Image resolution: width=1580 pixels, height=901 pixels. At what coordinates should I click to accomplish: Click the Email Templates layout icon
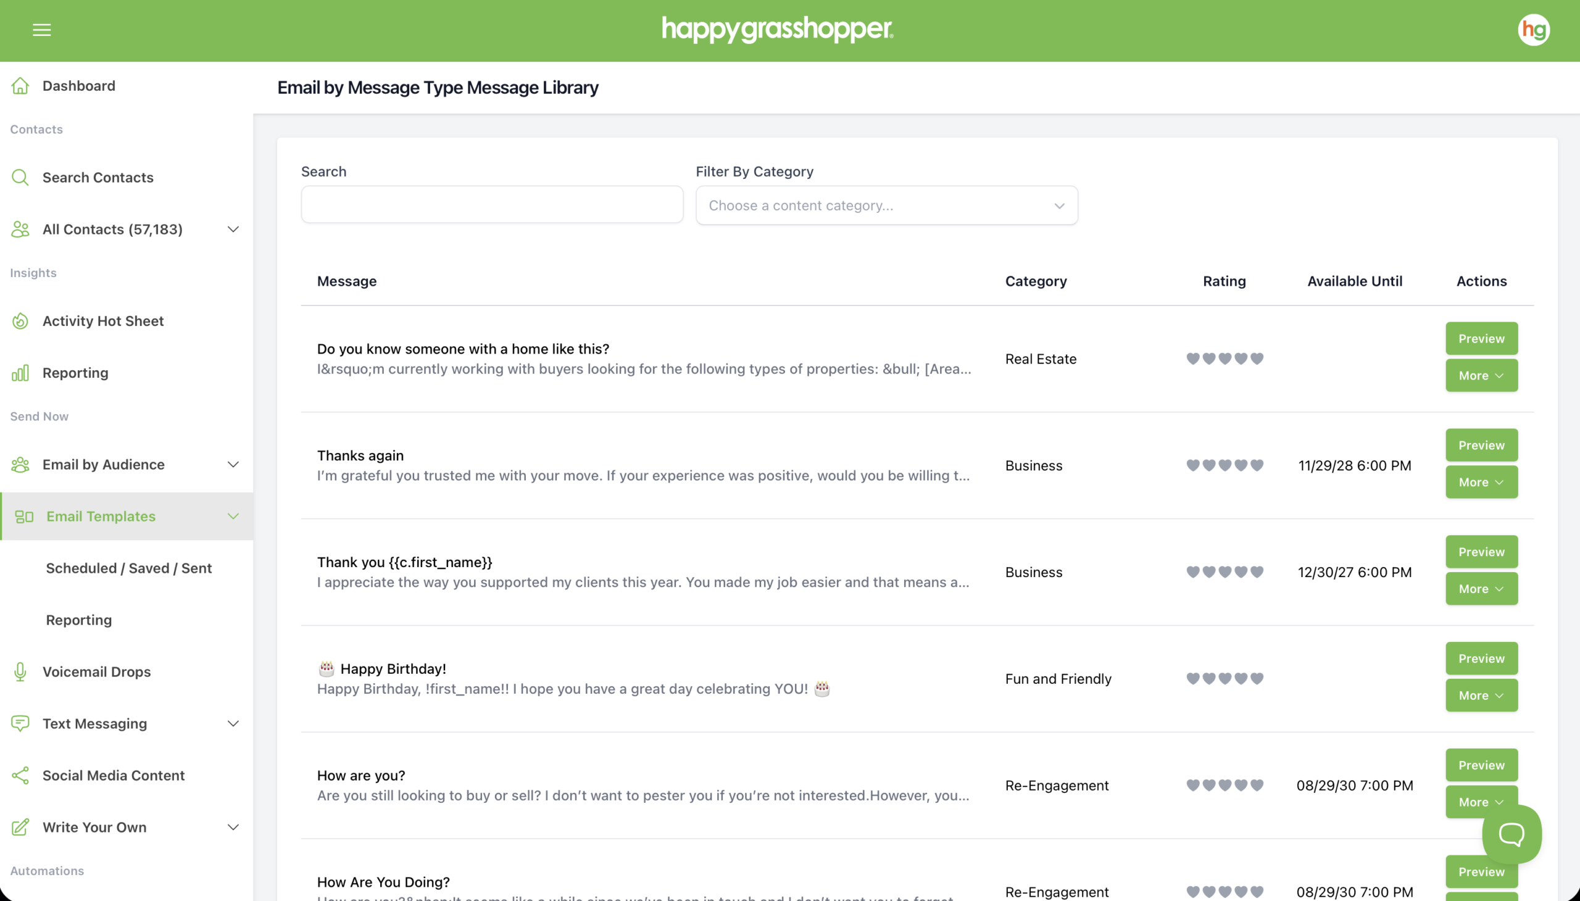(24, 517)
